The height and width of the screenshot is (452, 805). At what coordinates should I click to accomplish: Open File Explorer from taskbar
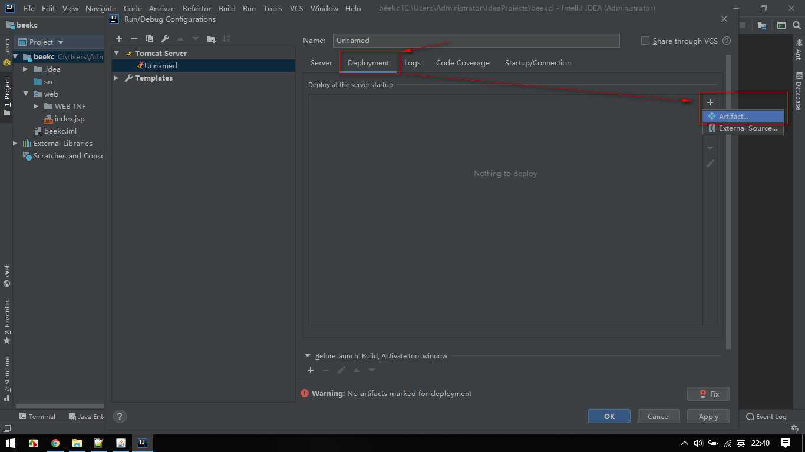77,443
